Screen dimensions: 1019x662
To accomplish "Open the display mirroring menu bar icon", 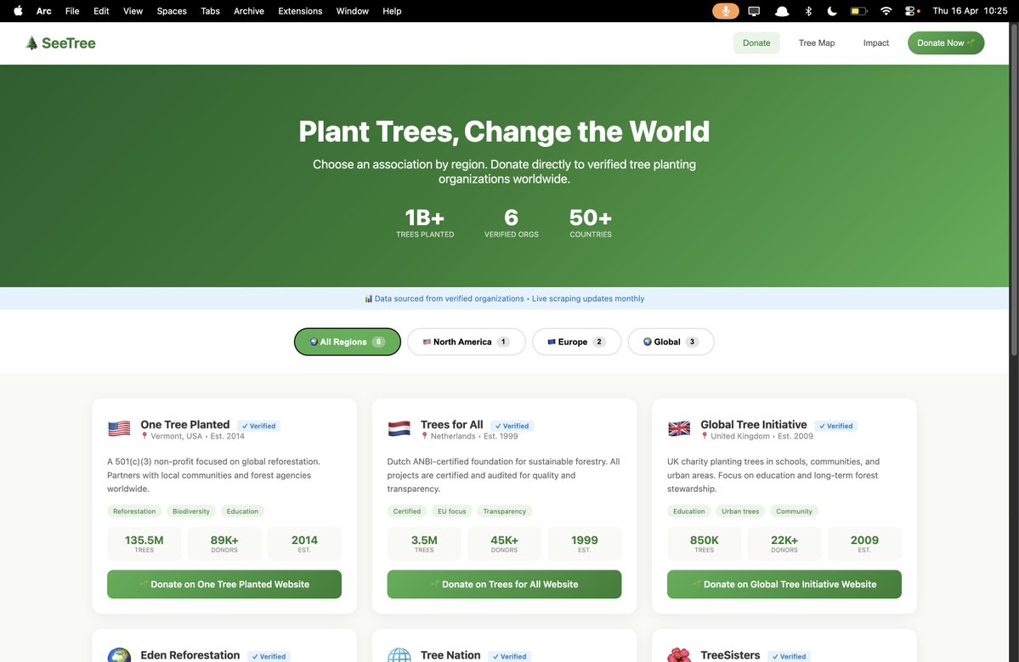I will coord(754,11).
